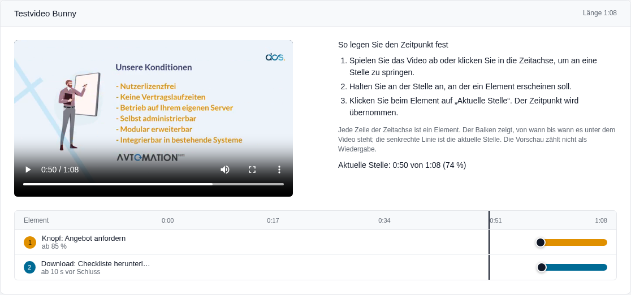Viewport: 631px width, 295px height.
Task: Click the orange timeline bar of element 1
Action: tap(574, 242)
